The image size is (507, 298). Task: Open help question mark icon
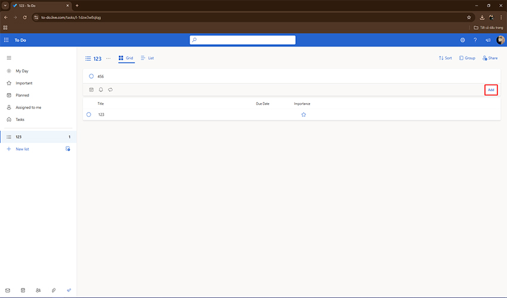475,40
